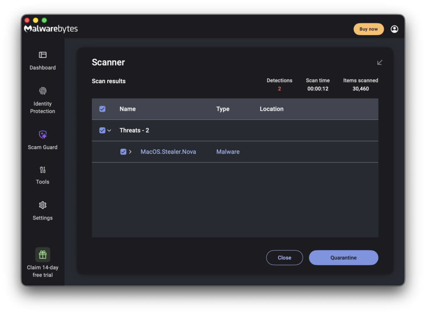Click the Malware type label
426x314 pixels.
tap(228, 152)
